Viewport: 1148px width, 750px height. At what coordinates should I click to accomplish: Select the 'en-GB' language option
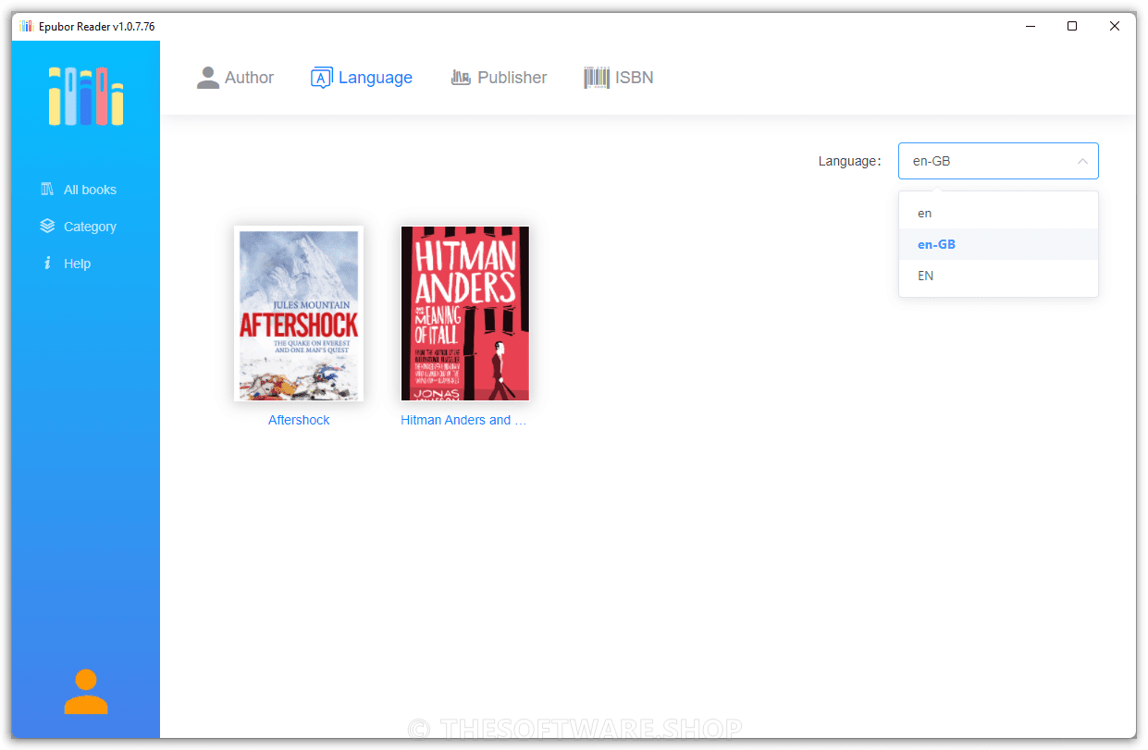pyautogui.click(x=998, y=244)
